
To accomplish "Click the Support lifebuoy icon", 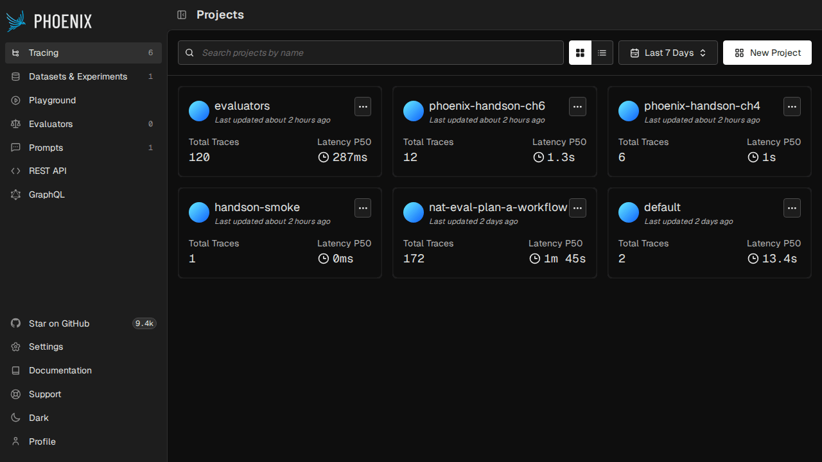I will (x=16, y=394).
